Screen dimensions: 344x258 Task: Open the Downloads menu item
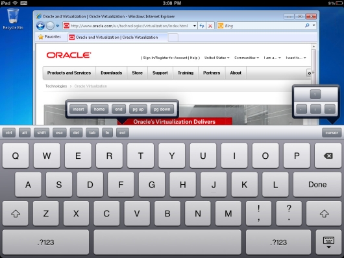pyautogui.click(x=111, y=73)
